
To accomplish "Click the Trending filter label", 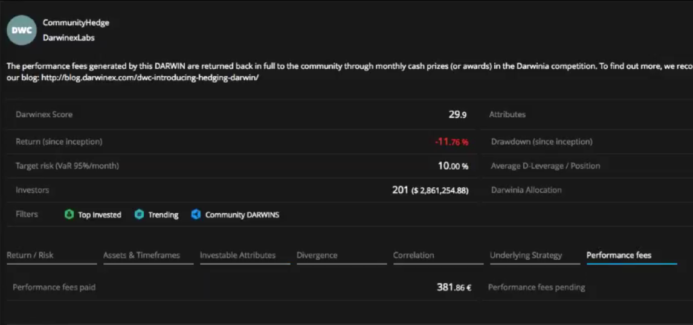I will 163,215.
